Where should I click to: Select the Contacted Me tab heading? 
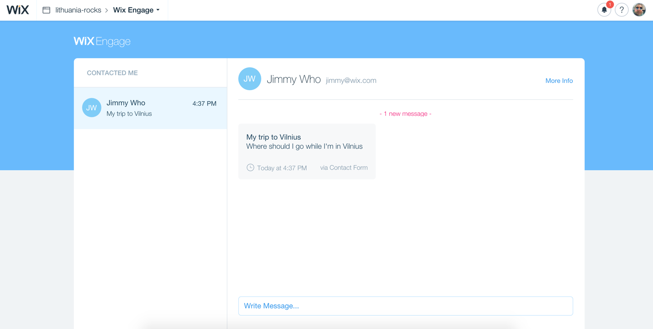(112, 73)
